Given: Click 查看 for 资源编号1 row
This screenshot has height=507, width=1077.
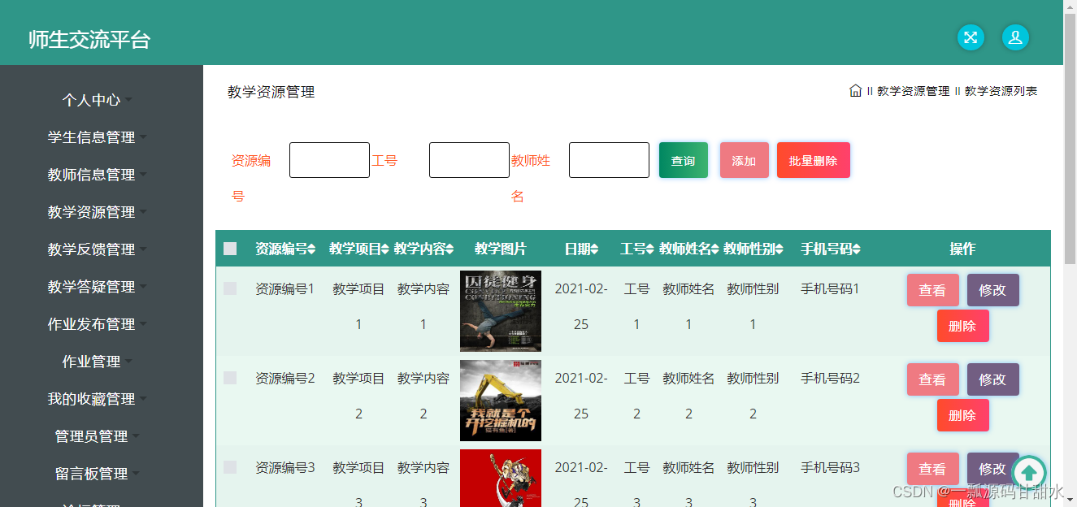Looking at the screenshot, I should click(x=933, y=290).
